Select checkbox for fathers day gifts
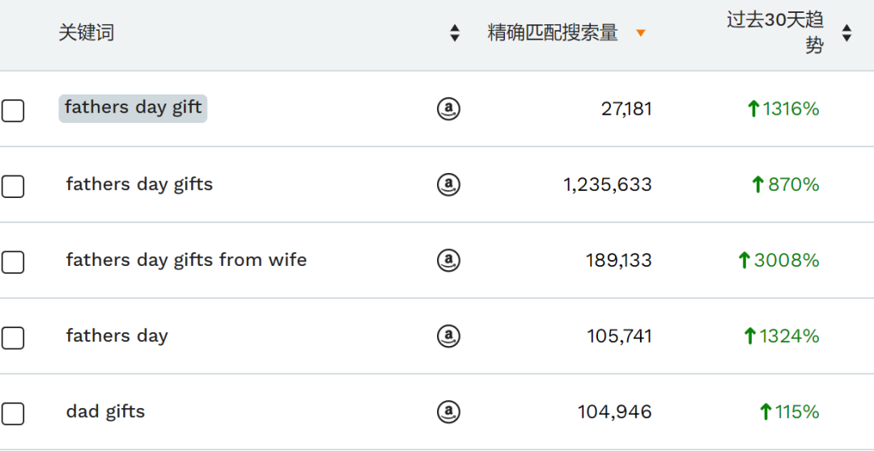 pyautogui.click(x=13, y=187)
